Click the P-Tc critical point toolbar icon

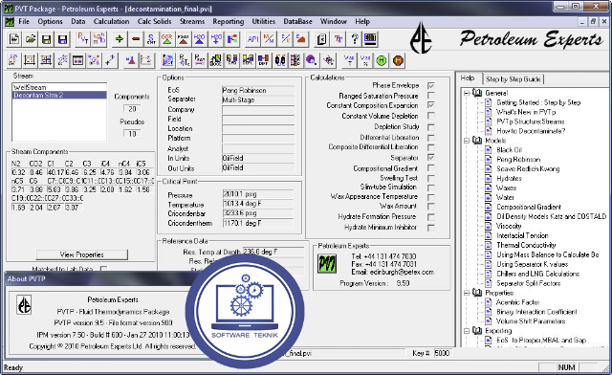point(184,60)
